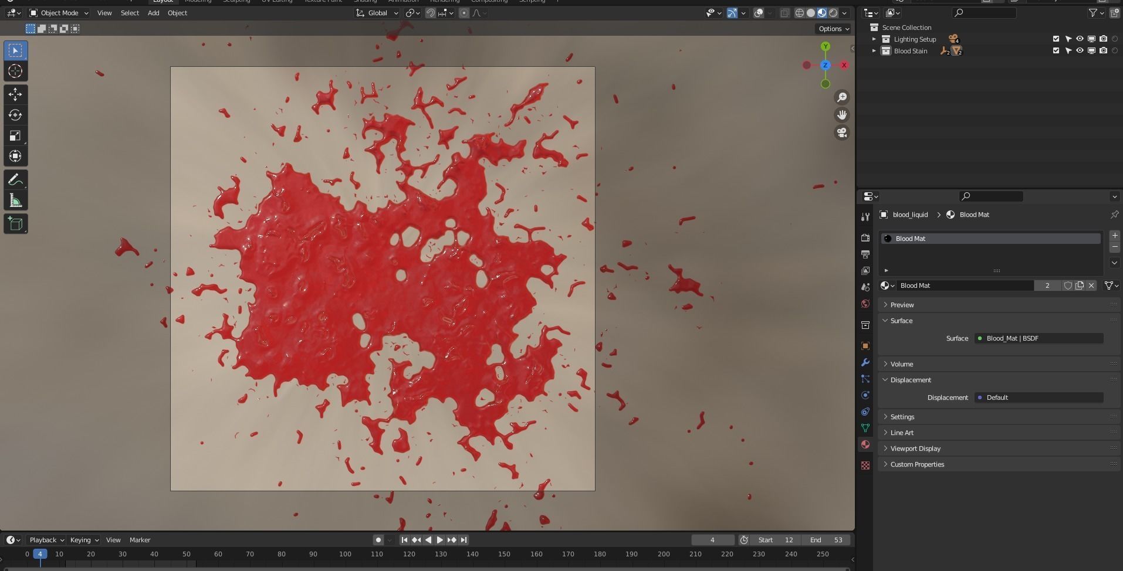Open the viewport Options dropdown
The image size is (1123, 571).
coord(833,29)
